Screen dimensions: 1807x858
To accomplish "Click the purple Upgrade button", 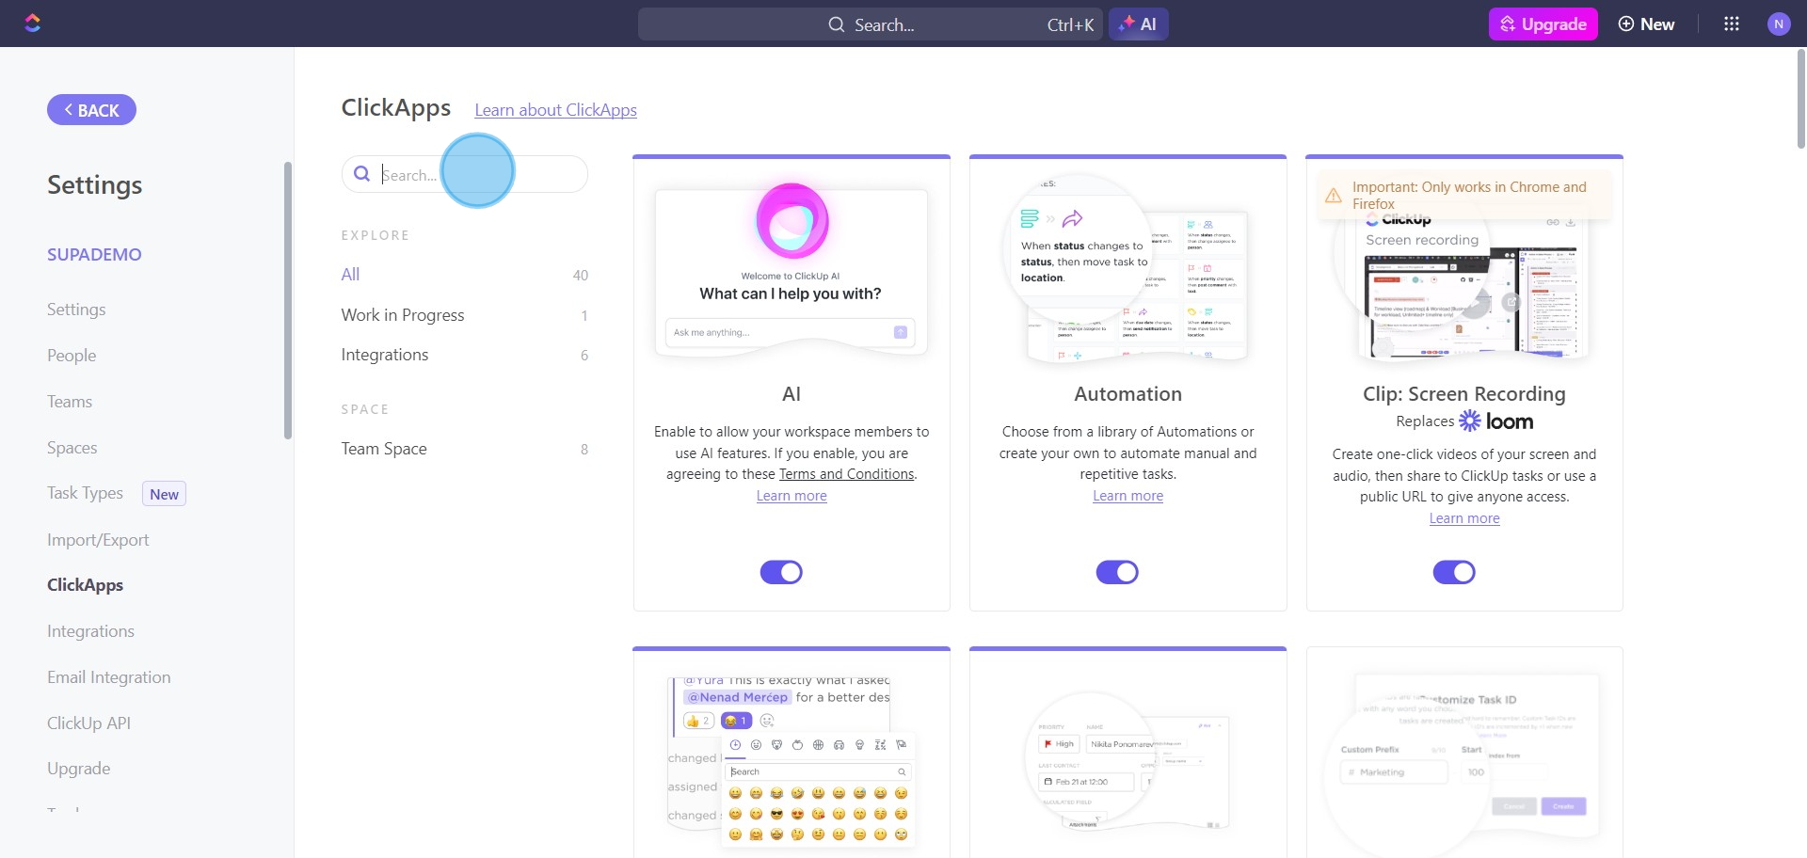I will [x=1543, y=24].
